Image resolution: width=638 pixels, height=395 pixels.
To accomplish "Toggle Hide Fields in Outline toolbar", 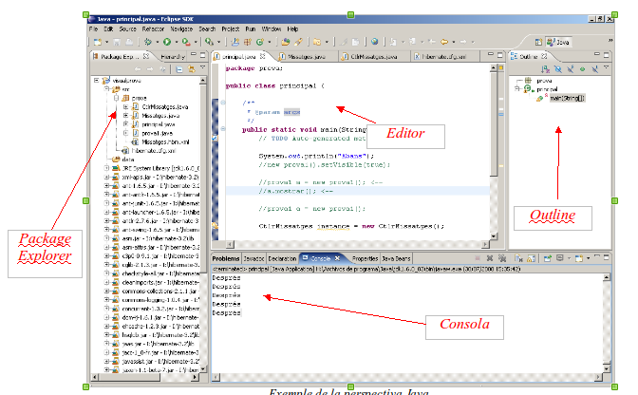I will tap(558, 69).
